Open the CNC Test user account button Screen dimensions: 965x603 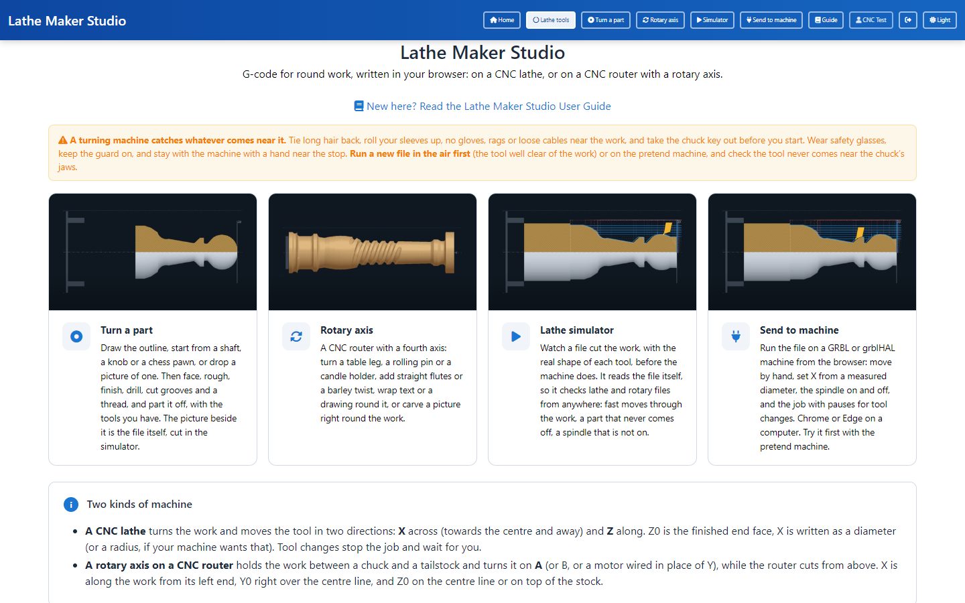(x=871, y=20)
